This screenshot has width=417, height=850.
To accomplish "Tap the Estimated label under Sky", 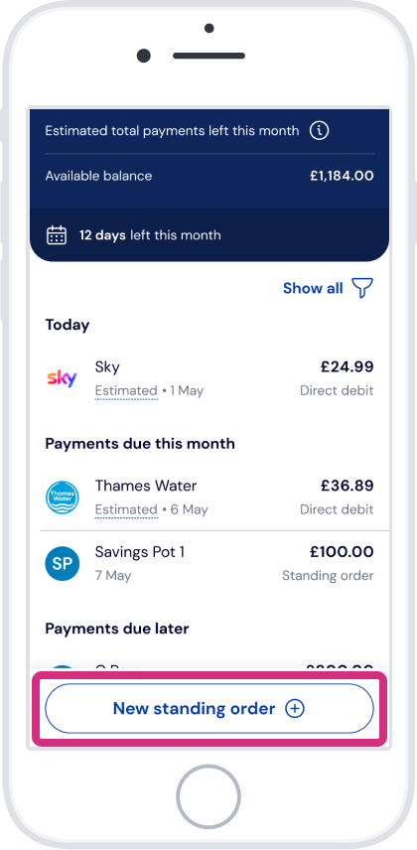I will [x=126, y=391].
